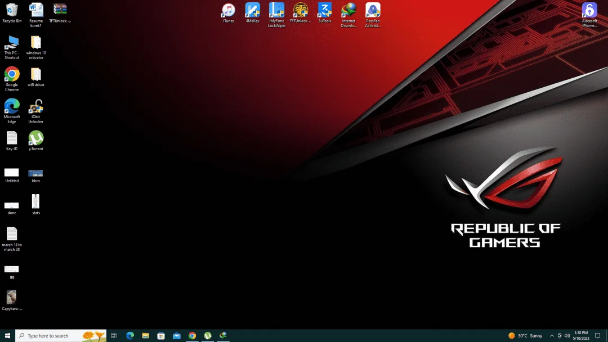The height and width of the screenshot is (342, 608).
Task: Select the TFTUnlock WinRAR archive icon
Action: point(60,13)
